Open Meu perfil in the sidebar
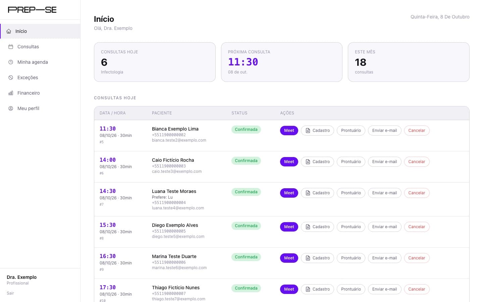This screenshot has width=483, height=302. pos(40,108)
